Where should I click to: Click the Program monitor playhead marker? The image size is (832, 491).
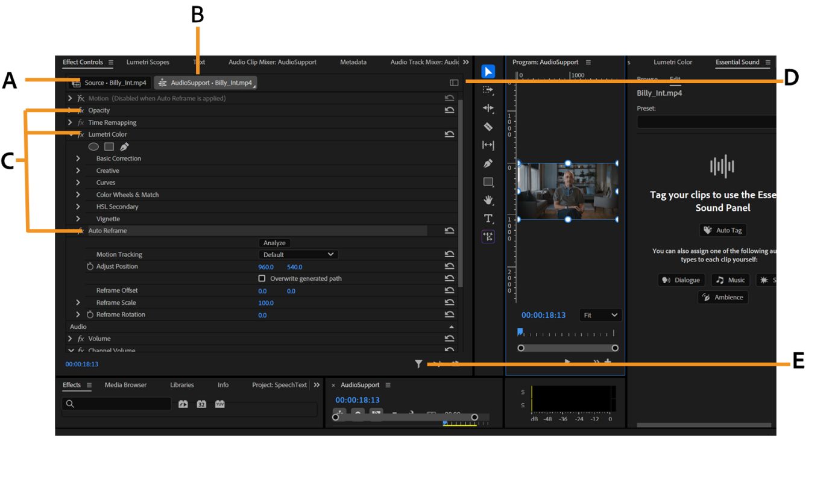[x=520, y=332]
